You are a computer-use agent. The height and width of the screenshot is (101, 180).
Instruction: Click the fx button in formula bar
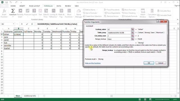coord(32,24)
